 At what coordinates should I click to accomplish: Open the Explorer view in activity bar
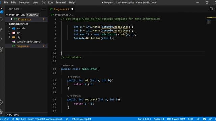click(x=1, y=10)
